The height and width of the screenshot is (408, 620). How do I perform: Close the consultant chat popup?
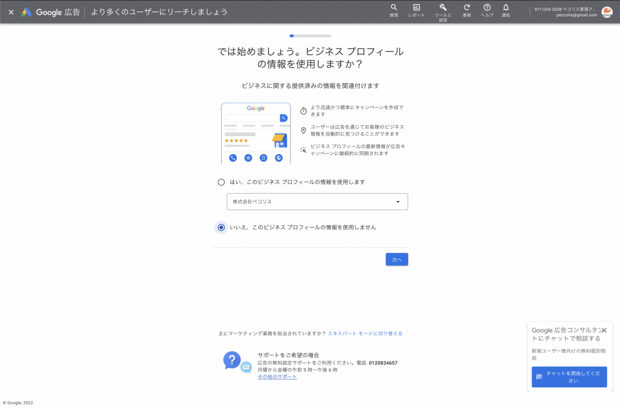(x=604, y=330)
